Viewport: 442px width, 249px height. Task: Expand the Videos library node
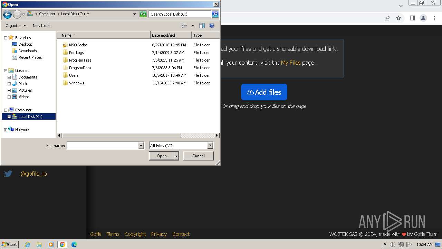pyautogui.click(x=9, y=97)
